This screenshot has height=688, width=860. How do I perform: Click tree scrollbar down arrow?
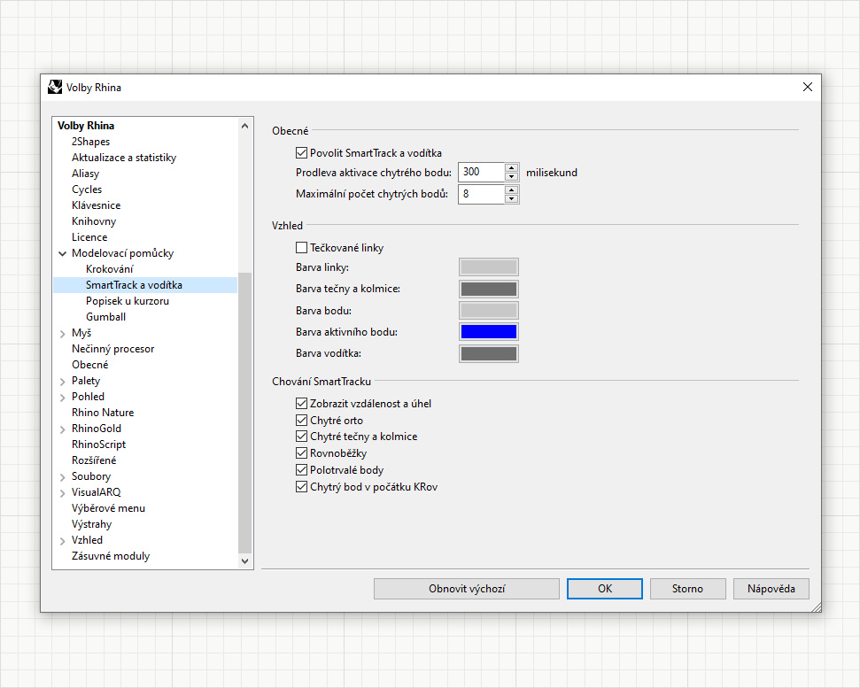tap(244, 560)
